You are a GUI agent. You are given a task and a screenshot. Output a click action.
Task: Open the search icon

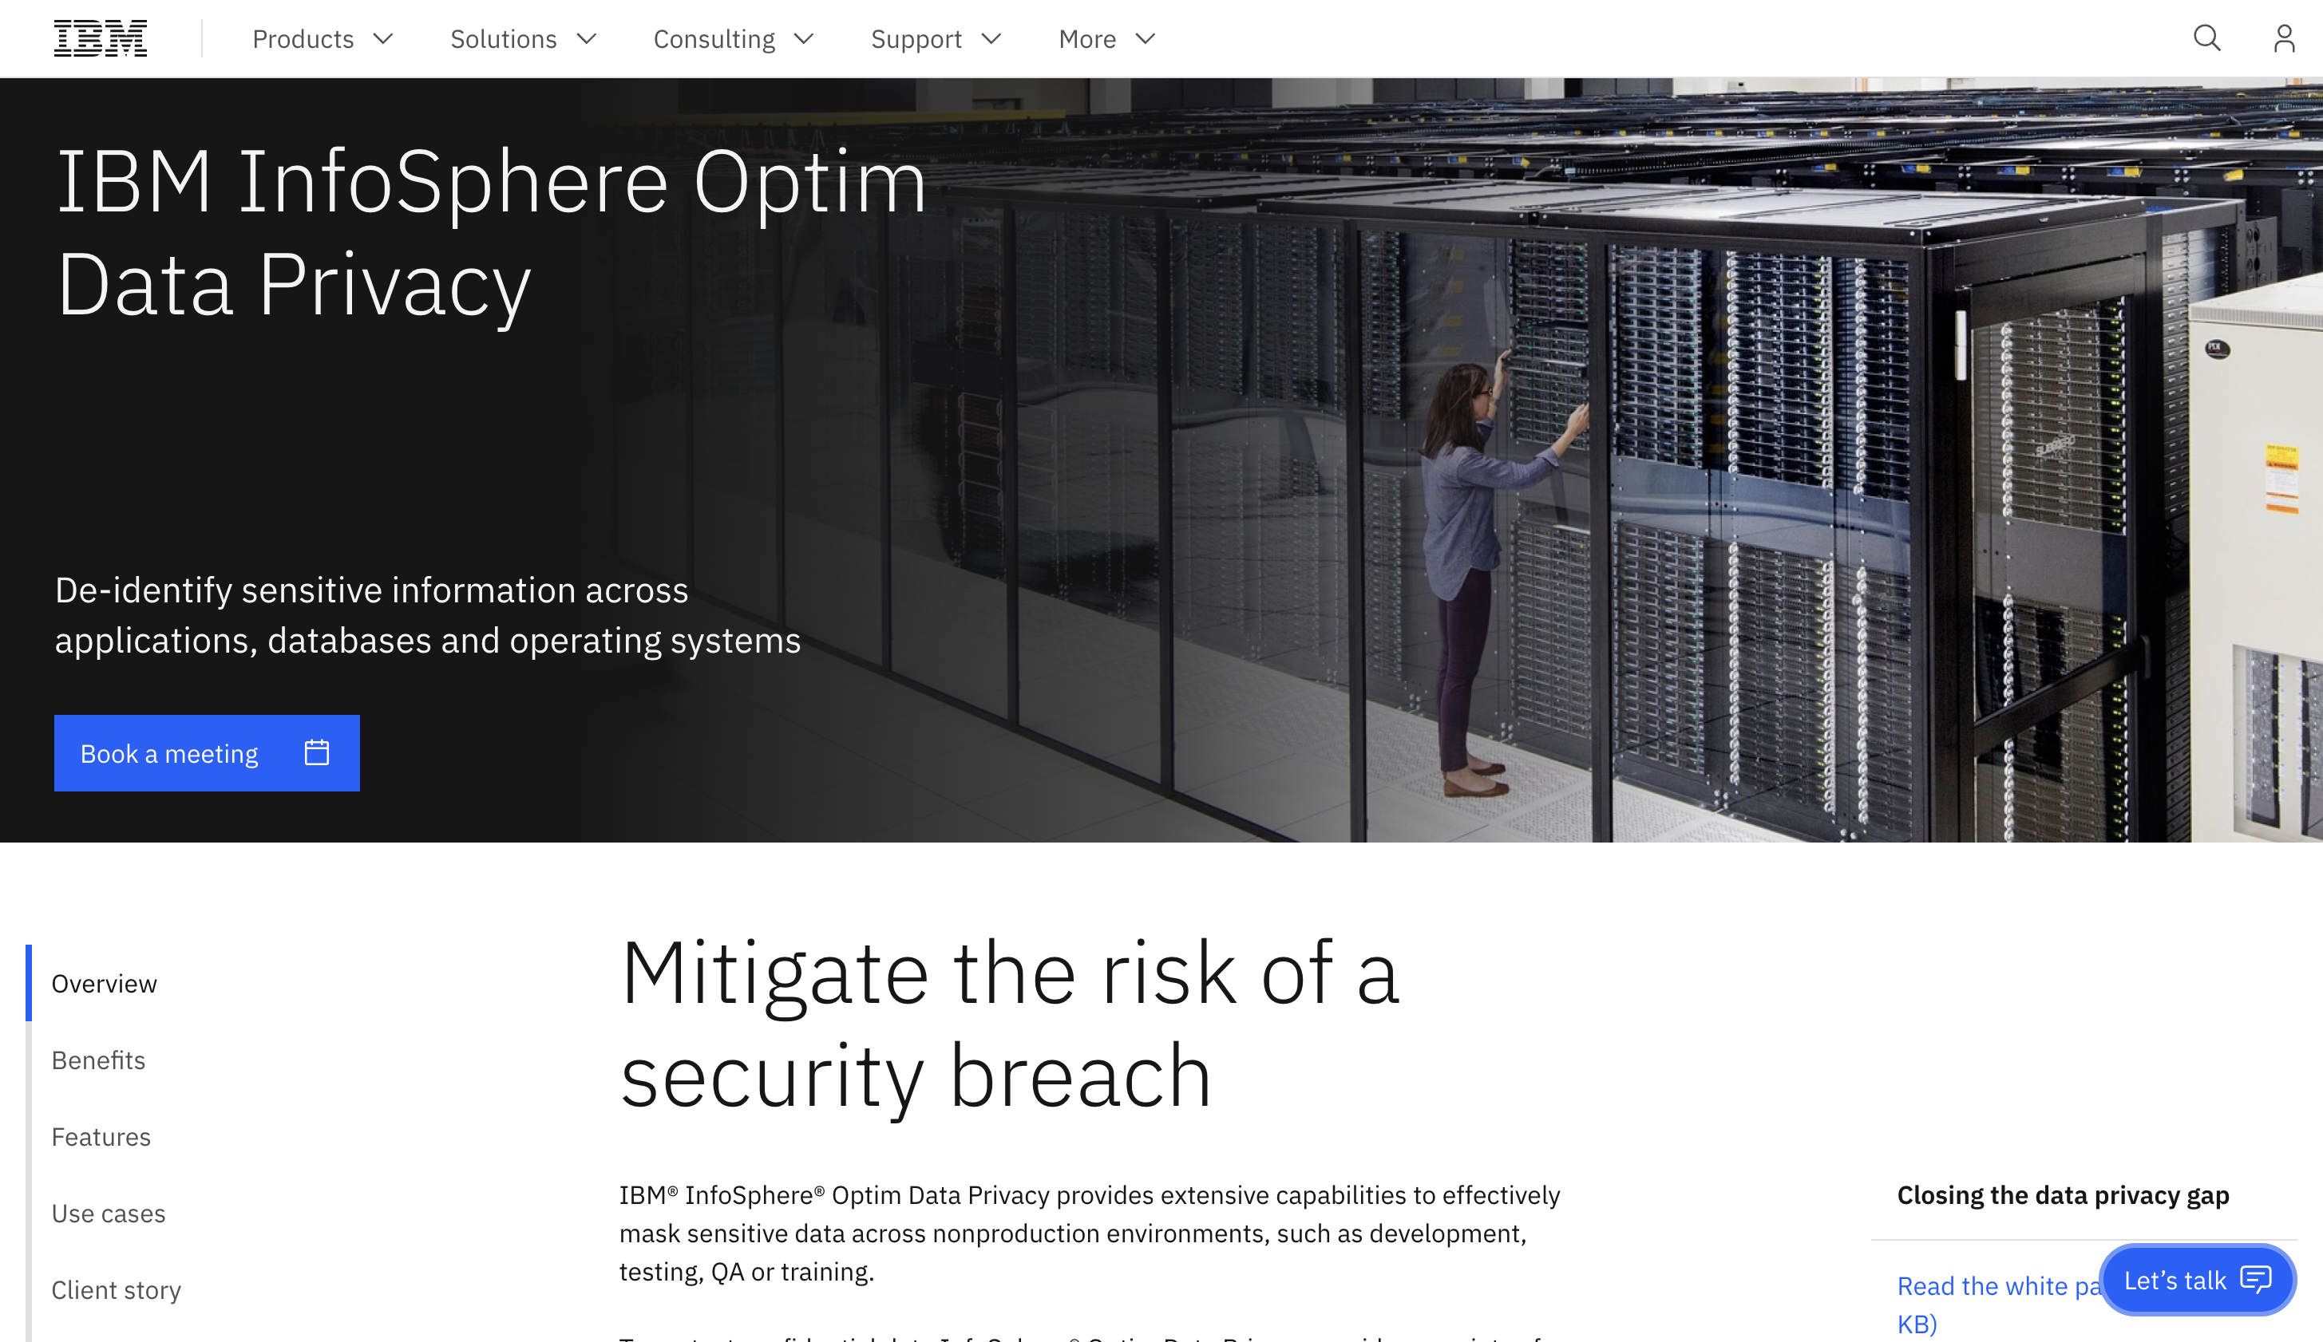[2206, 38]
